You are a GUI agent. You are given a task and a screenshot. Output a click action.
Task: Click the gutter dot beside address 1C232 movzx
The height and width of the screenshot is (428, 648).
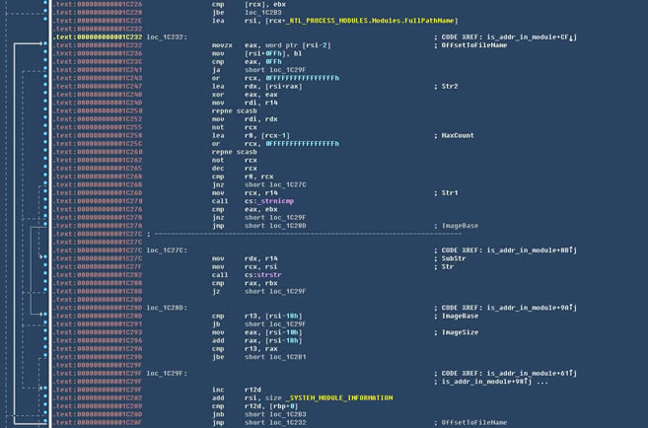45,45
